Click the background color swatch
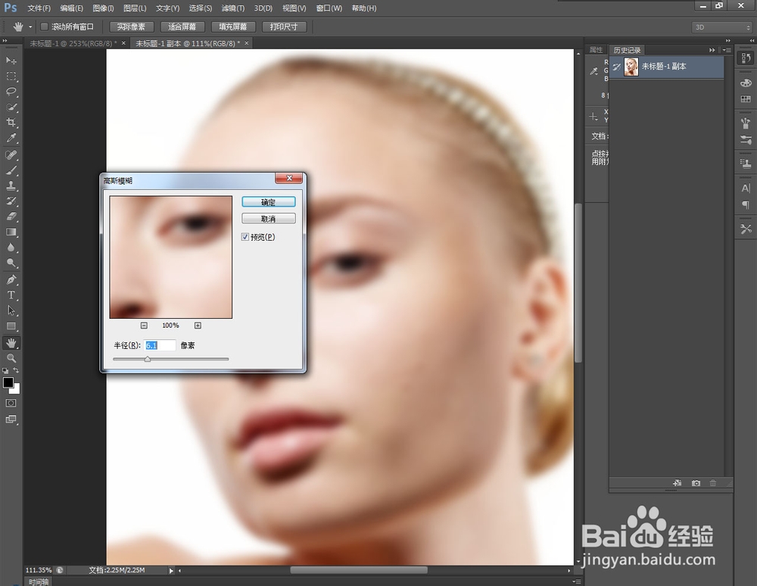757x586 pixels. coord(17,390)
